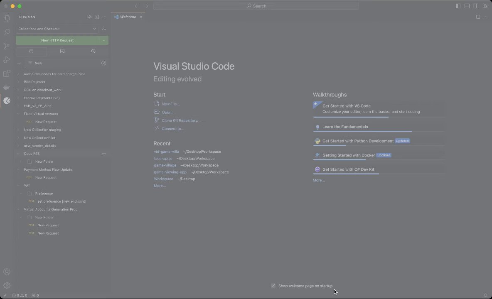The height and width of the screenshot is (299, 492).
Task: Open more actions for Opay F4B
Action: pos(104,154)
